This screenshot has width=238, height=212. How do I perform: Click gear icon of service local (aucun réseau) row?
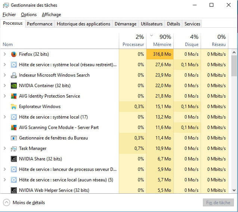14,180
